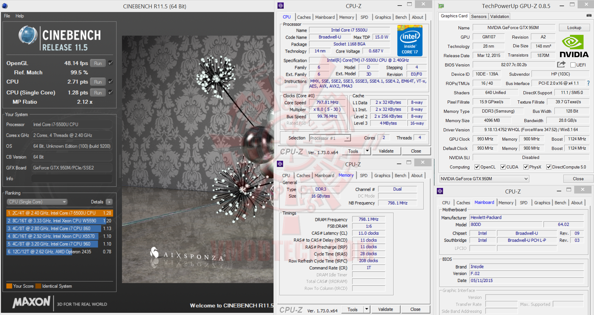This screenshot has width=594, height=315.
Task: Select ranking row 6 AMD Opteron 2435
Action: 59,252
